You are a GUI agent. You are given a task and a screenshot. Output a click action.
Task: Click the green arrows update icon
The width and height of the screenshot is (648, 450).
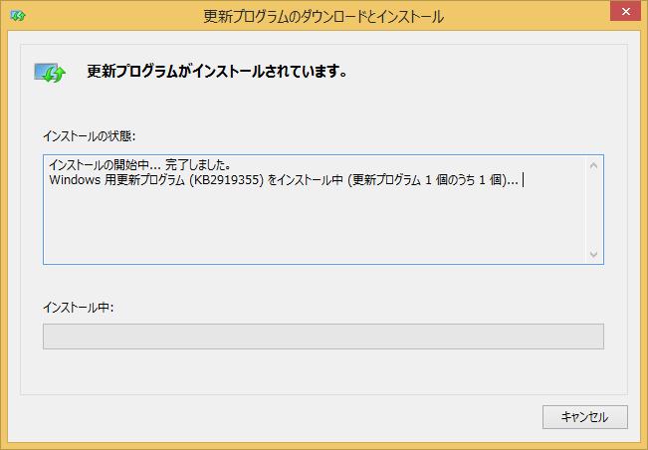coord(49,73)
